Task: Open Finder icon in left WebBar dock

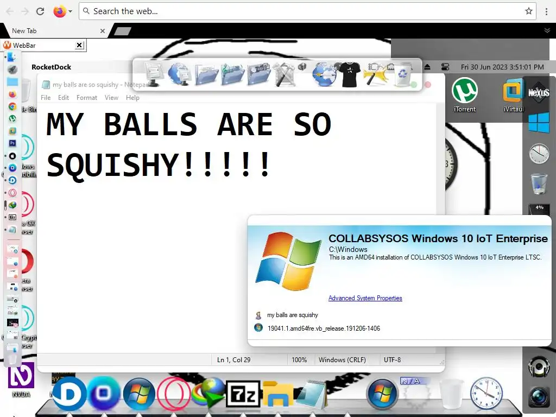Action: pyautogui.click(x=12, y=56)
